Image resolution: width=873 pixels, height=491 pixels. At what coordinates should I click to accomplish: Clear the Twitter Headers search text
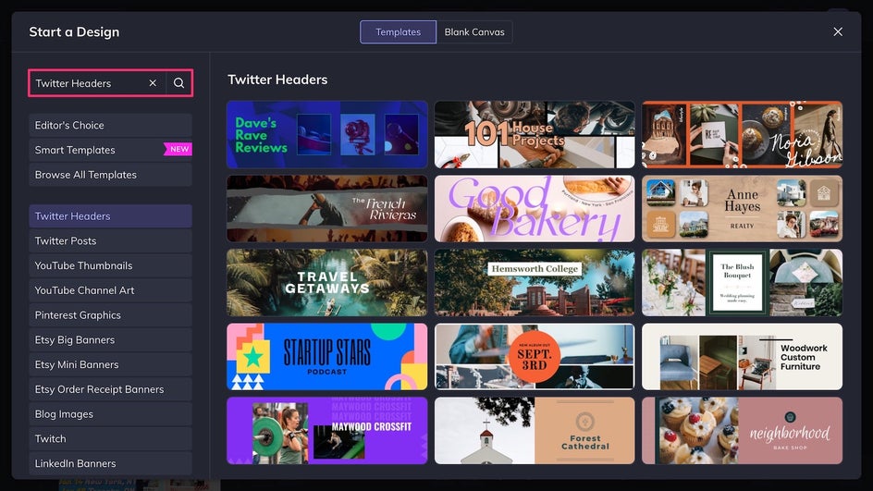coord(153,83)
